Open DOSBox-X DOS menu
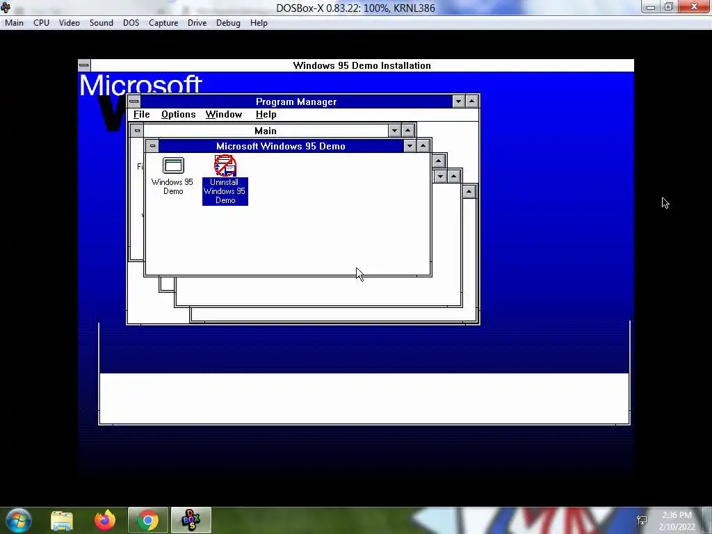Viewport: 712px width, 534px height. click(131, 23)
